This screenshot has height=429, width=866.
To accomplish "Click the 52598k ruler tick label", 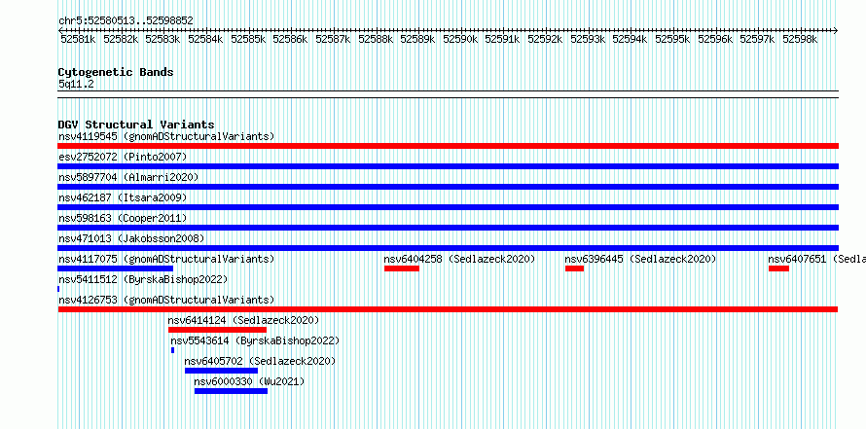I will [800, 39].
